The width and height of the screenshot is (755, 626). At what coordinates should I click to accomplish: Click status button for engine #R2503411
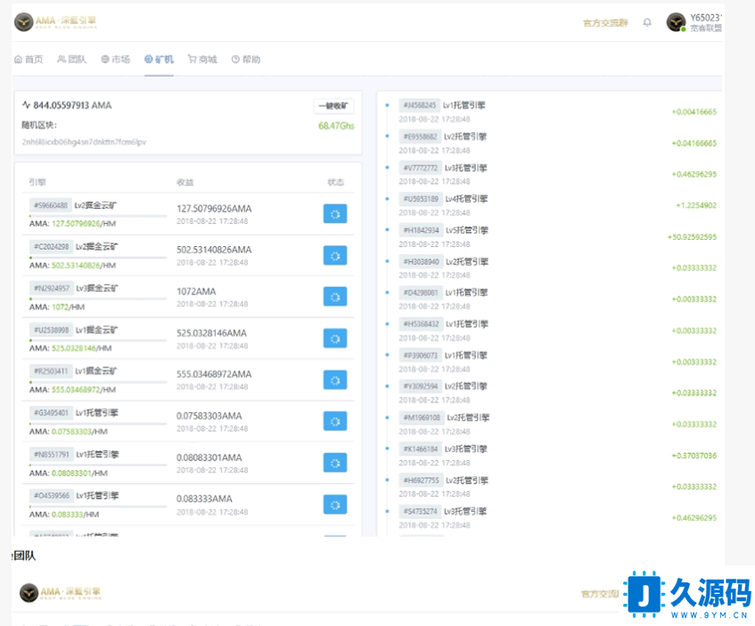tap(335, 380)
